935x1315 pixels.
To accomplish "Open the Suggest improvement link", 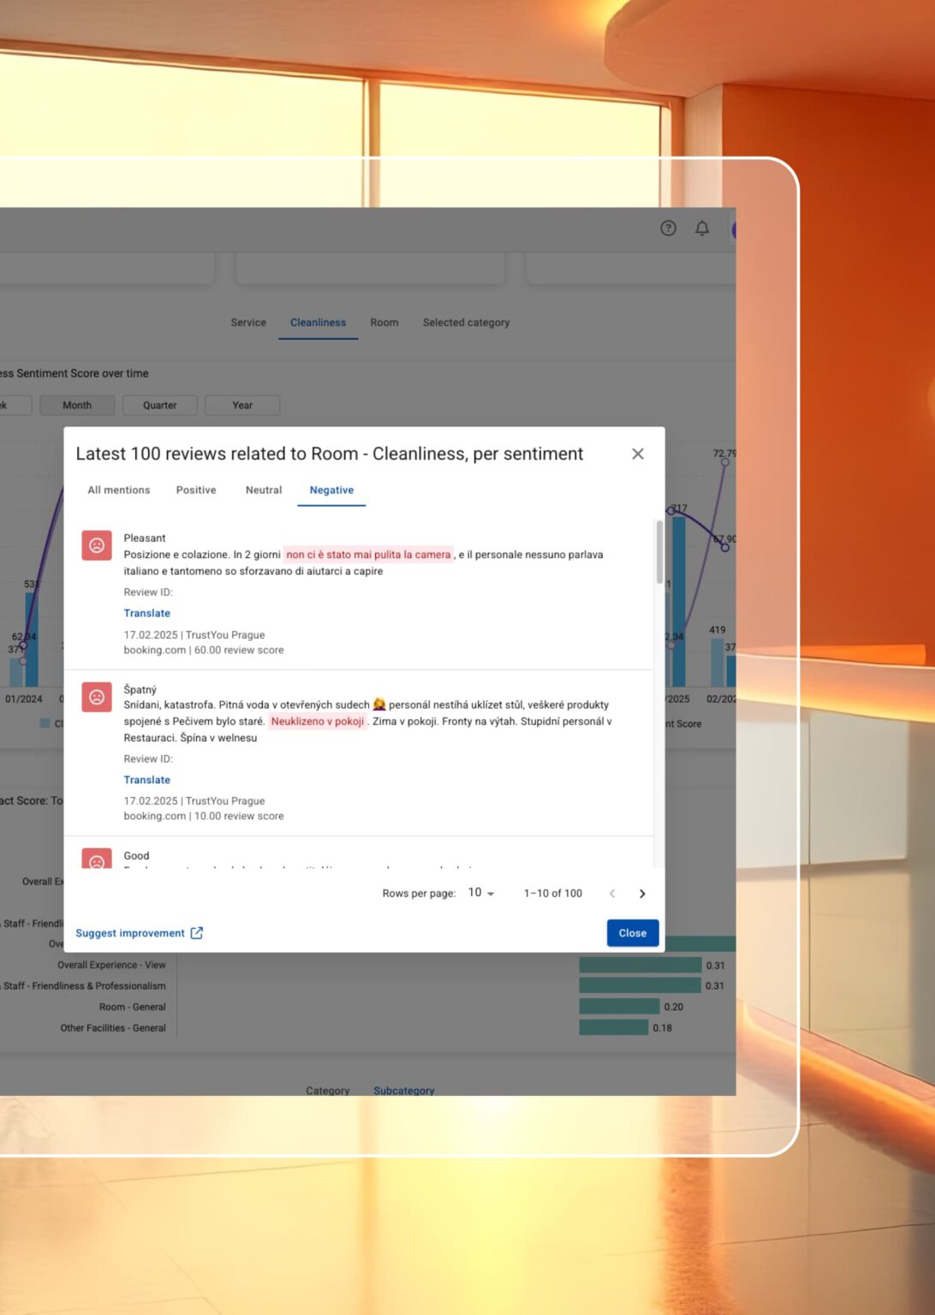I will (130, 933).
